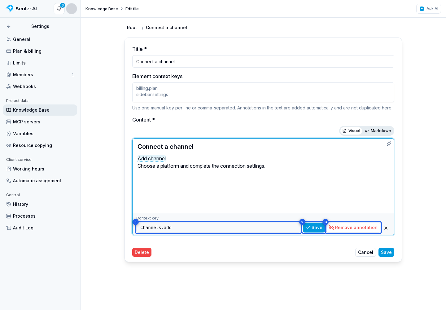Open Audit Log
The height and width of the screenshot is (310, 446).
pos(40,228)
